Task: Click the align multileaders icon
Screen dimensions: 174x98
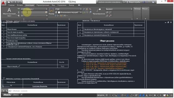Action: coord(107,12)
